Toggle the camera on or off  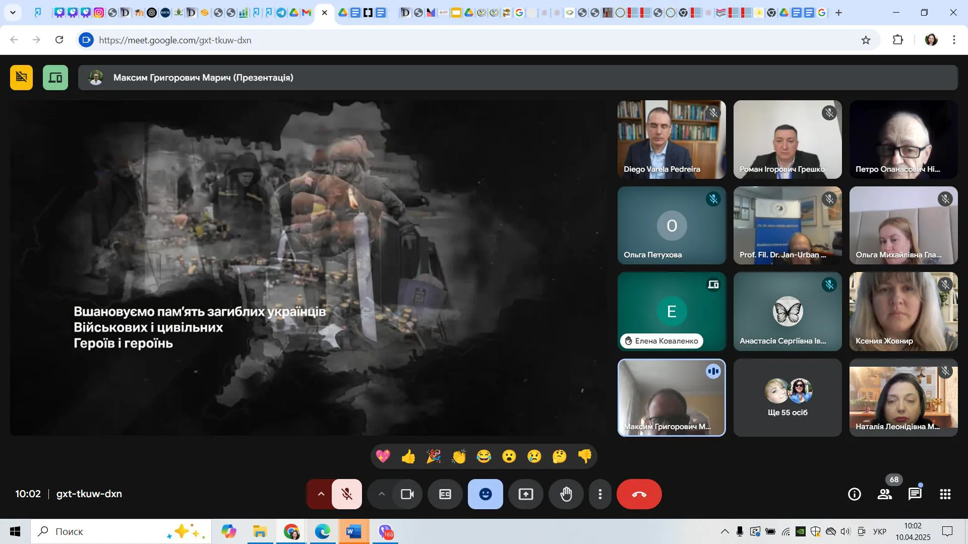(x=407, y=494)
